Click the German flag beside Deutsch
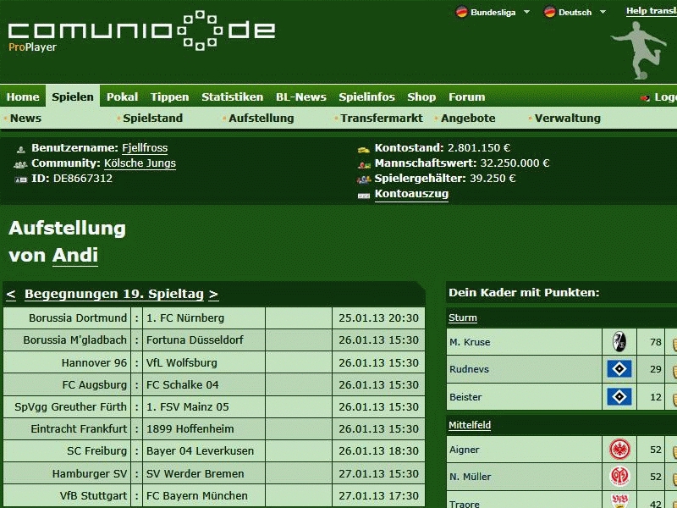 (x=549, y=12)
